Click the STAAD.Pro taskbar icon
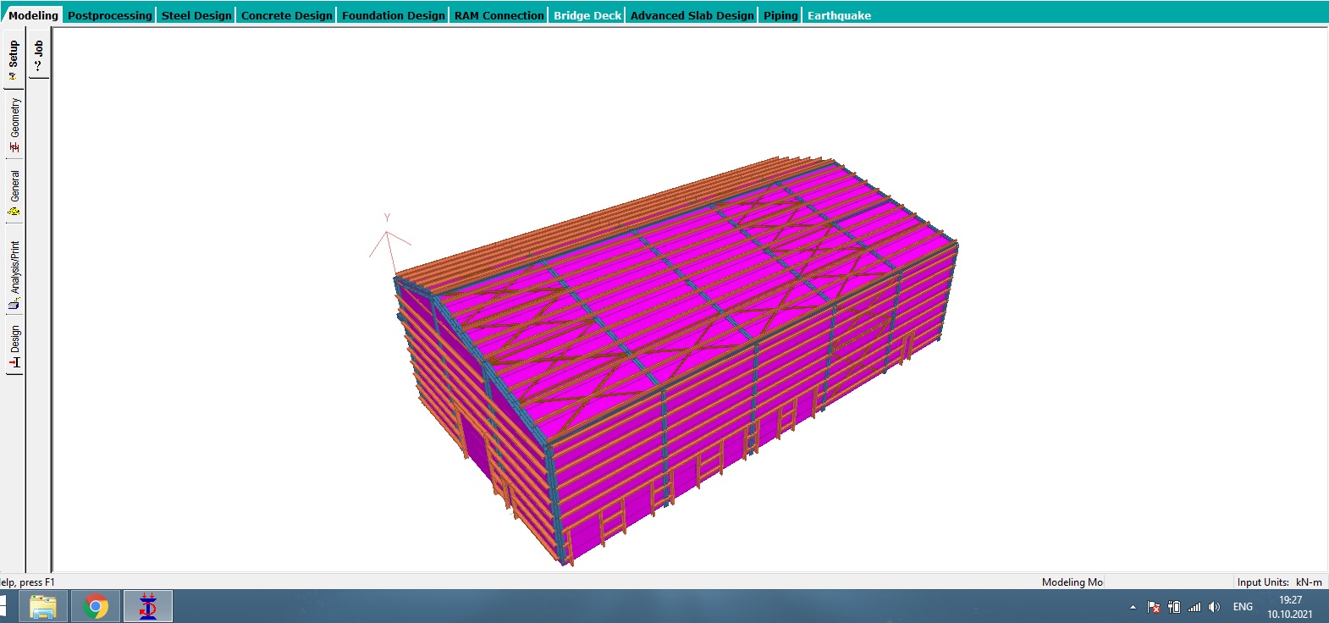1329x623 pixels. pos(148,607)
